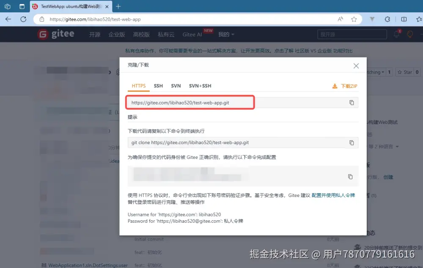Add the page to browser favorites
423x268 pixels.
pos(354,19)
